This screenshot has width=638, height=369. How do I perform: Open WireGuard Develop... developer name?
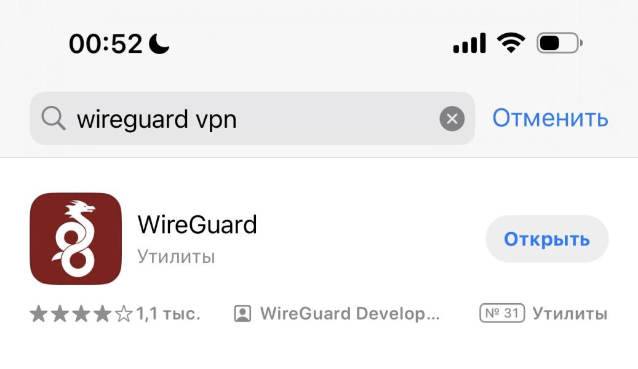point(350,314)
